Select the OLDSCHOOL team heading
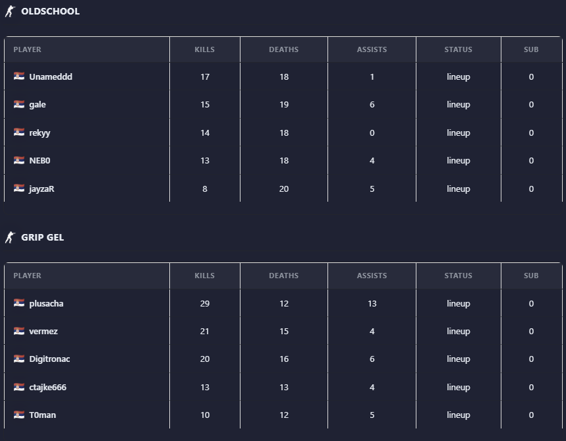 50,11
